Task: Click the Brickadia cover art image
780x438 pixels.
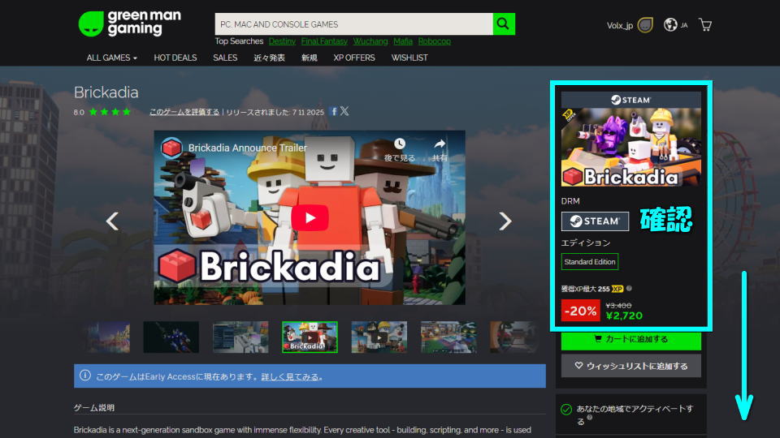Action: pos(630,147)
